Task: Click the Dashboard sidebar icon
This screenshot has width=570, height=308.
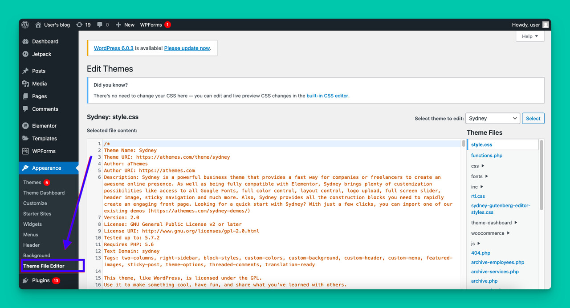Action: [x=25, y=41]
